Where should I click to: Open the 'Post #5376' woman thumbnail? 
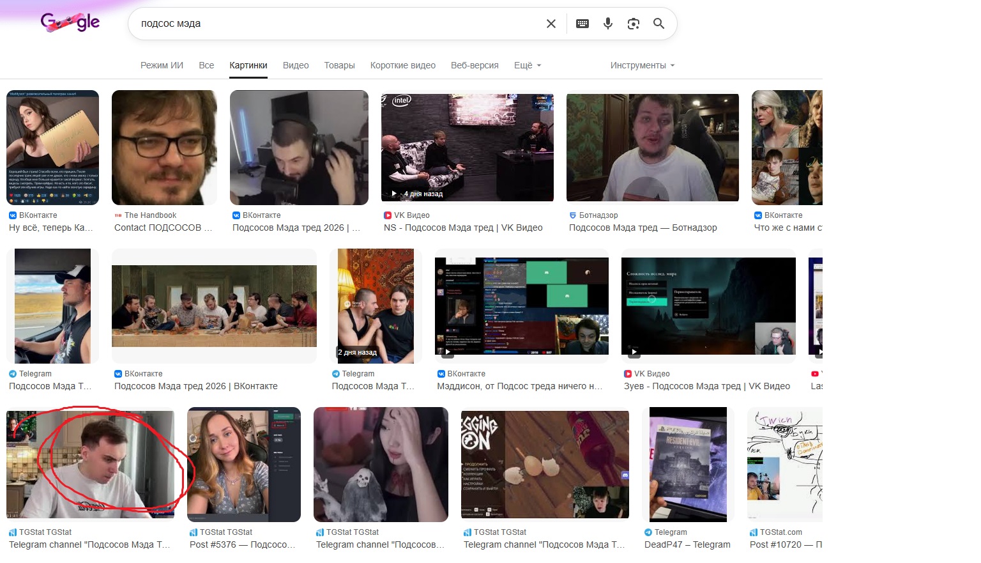pos(244,465)
